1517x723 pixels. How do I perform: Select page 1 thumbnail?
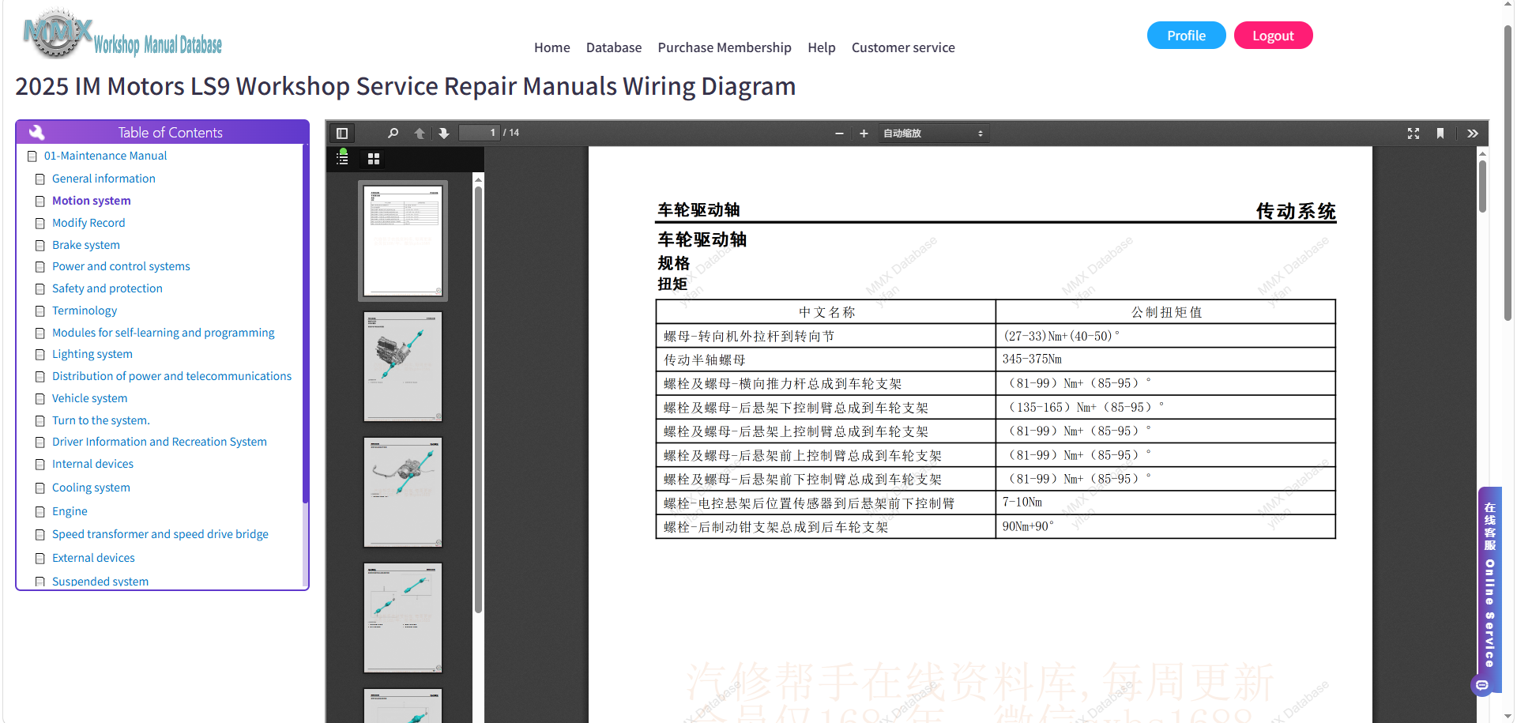[x=403, y=240]
